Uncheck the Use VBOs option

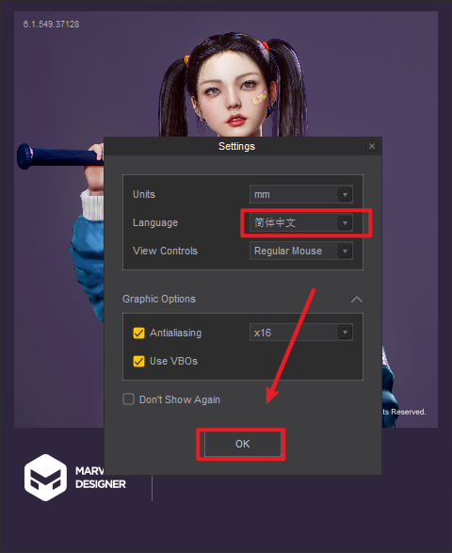[138, 361]
